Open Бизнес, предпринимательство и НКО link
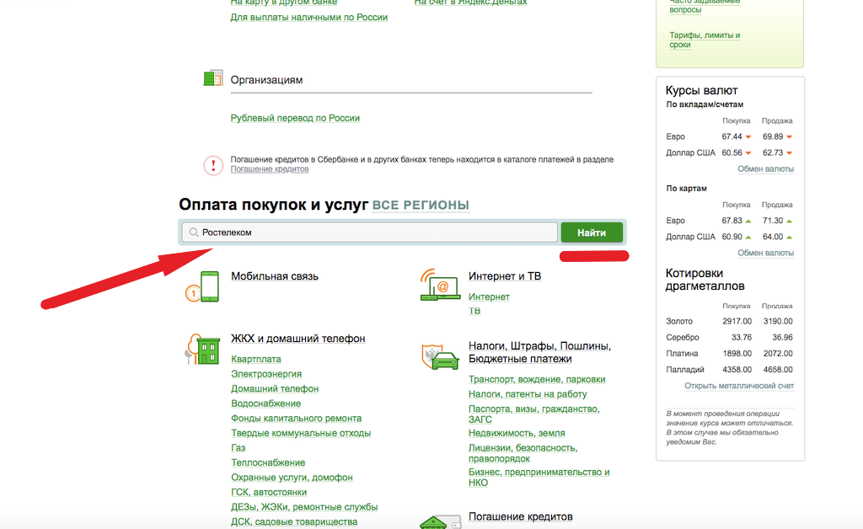 539,478
